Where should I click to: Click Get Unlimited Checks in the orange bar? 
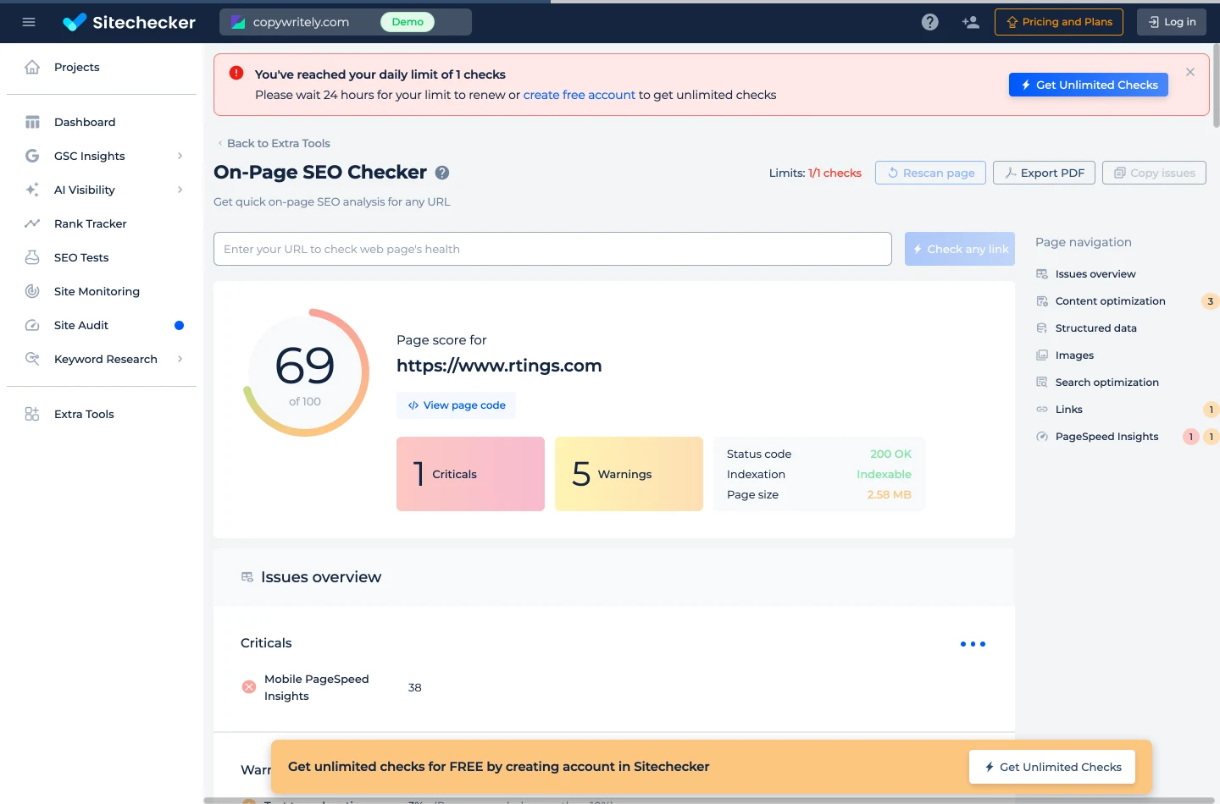click(1052, 767)
